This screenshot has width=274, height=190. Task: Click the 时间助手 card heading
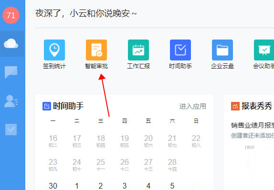point(68,106)
